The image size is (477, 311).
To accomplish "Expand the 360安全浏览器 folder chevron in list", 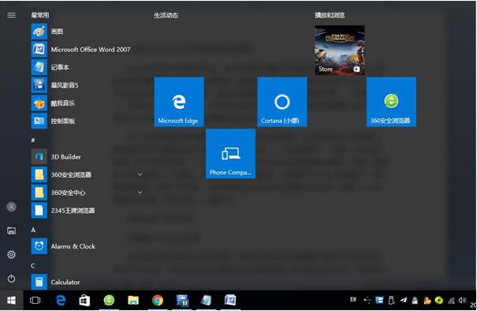I will 140,174.
